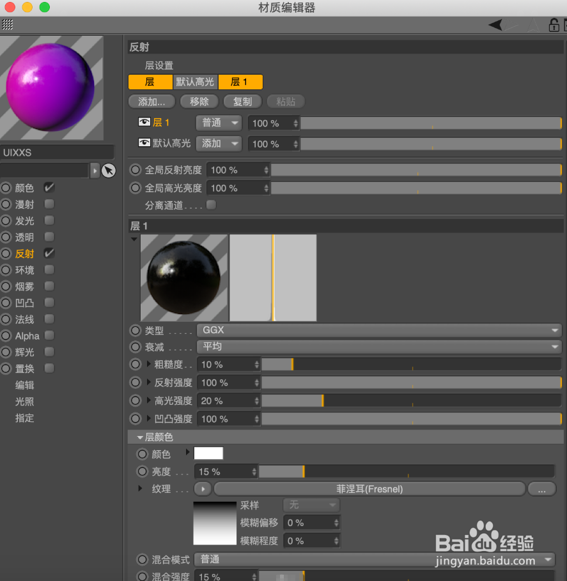Image resolution: width=567 pixels, height=581 pixels.
Task: Enable the 漫射 channel checkbox
Action: click(48, 204)
